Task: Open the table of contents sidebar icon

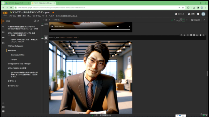Action: (x=3, y=21)
